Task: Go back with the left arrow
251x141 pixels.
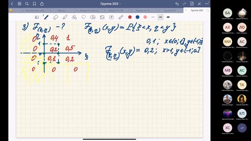Action: [x=12, y=4]
